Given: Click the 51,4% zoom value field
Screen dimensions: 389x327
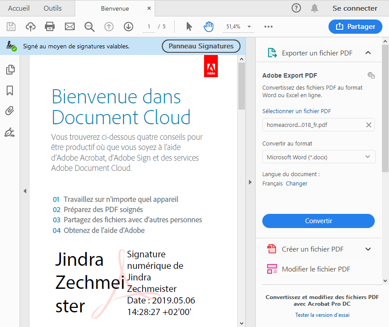Looking at the screenshot, I should (233, 27).
